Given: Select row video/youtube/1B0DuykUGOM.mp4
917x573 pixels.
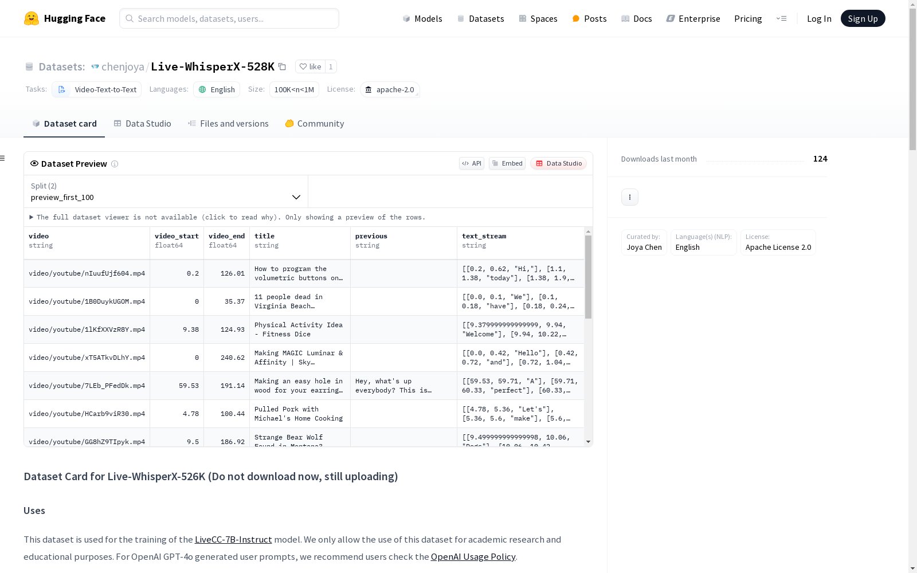Looking at the screenshot, I should click(304, 301).
